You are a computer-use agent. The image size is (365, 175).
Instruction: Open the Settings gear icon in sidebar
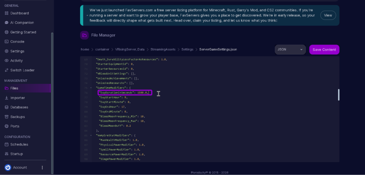6,51
